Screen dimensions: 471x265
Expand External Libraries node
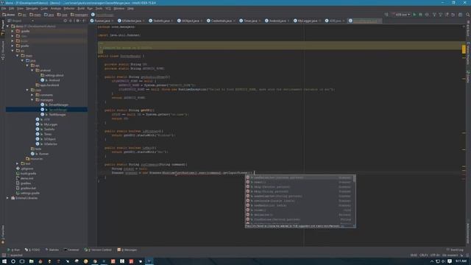[7, 198]
